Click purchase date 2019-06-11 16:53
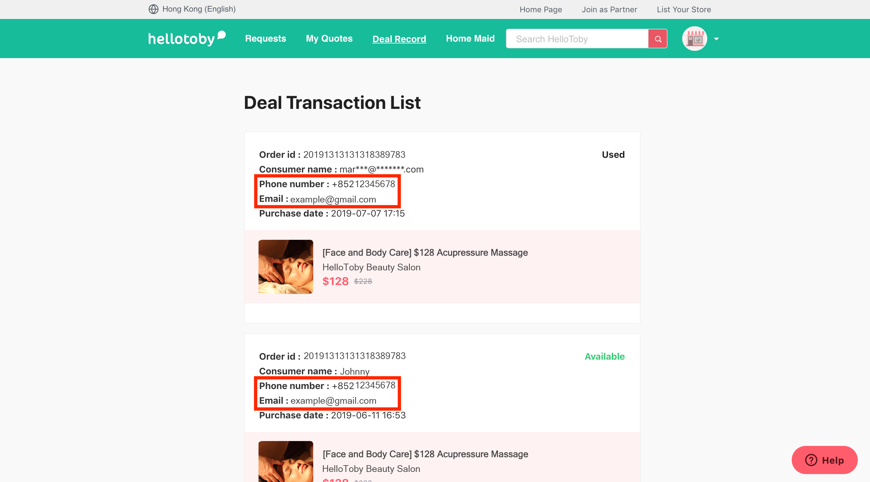Screen dimensions: 870x482 pos(368,415)
